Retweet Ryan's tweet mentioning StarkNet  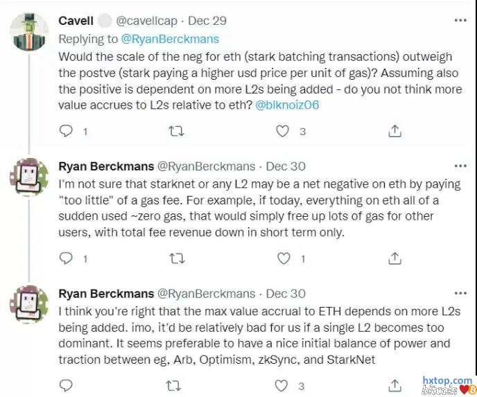[x=177, y=385]
